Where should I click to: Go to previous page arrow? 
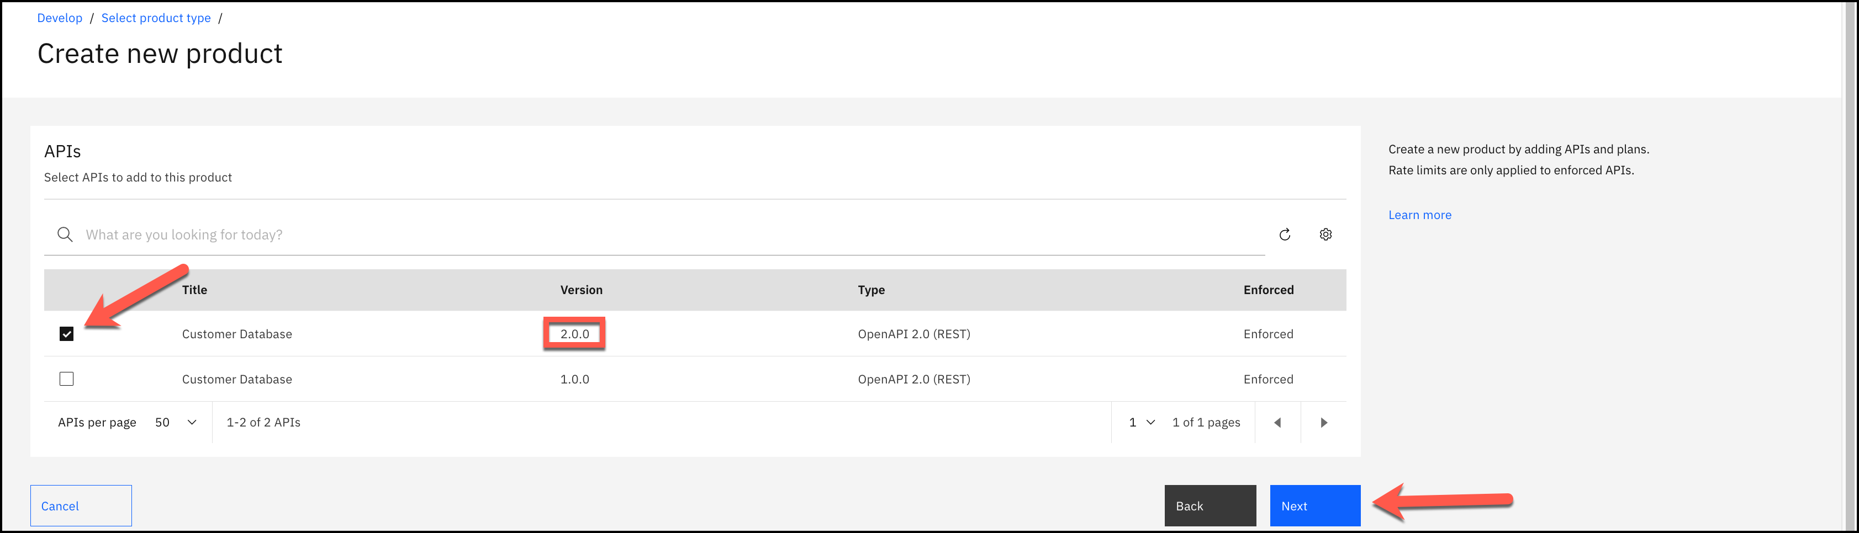[x=1277, y=423]
